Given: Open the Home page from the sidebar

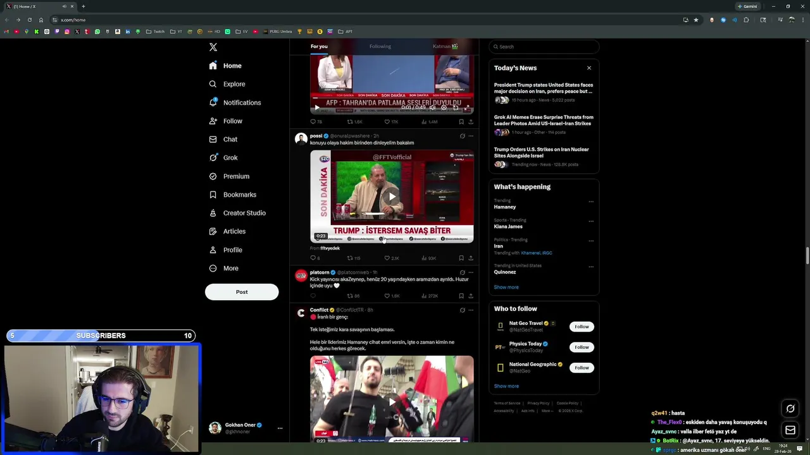Looking at the screenshot, I should [225, 66].
